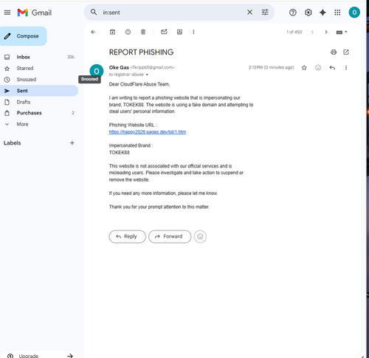
Task: Click the sender avatar circle
Action: point(97,71)
